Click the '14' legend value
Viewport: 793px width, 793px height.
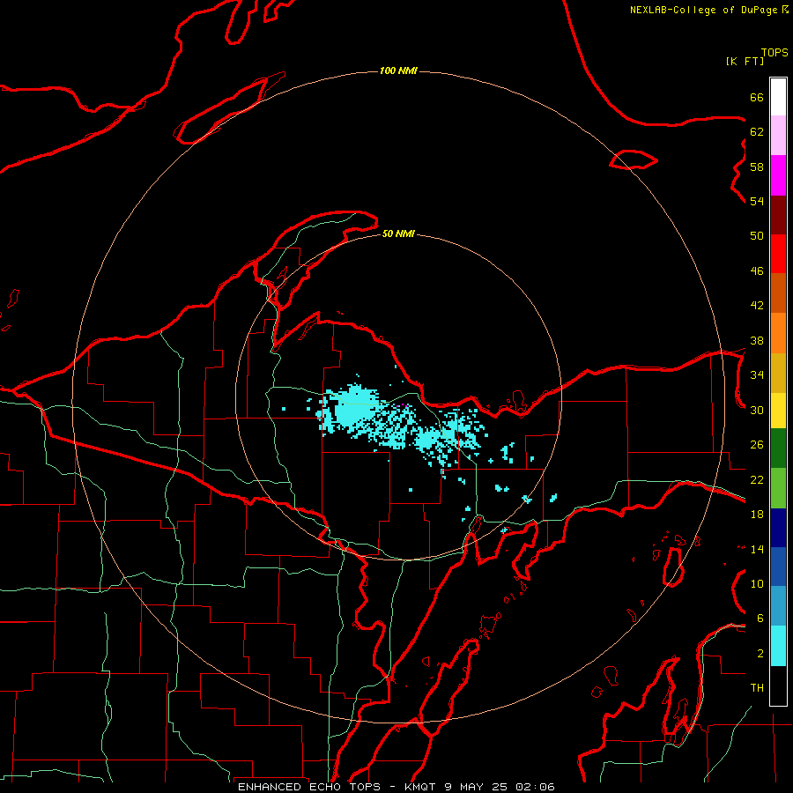(x=757, y=549)
